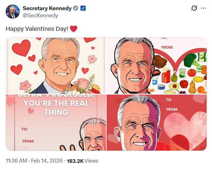Click the Grok icon beside the post menu
212x169 pixels.
pyautogui.click(x=194, y=8)
